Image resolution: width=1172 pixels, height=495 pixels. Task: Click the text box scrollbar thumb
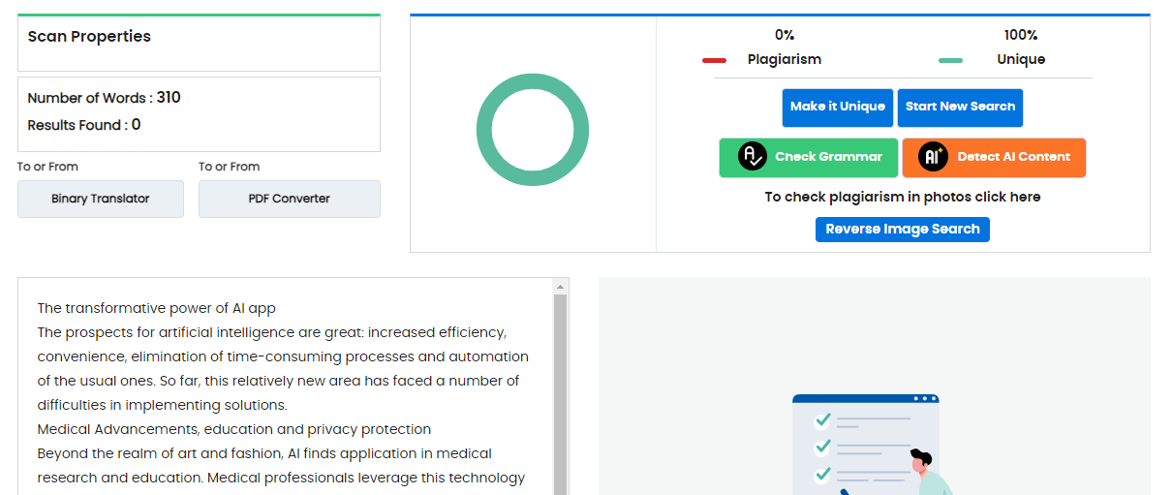(x=560, y=394)
